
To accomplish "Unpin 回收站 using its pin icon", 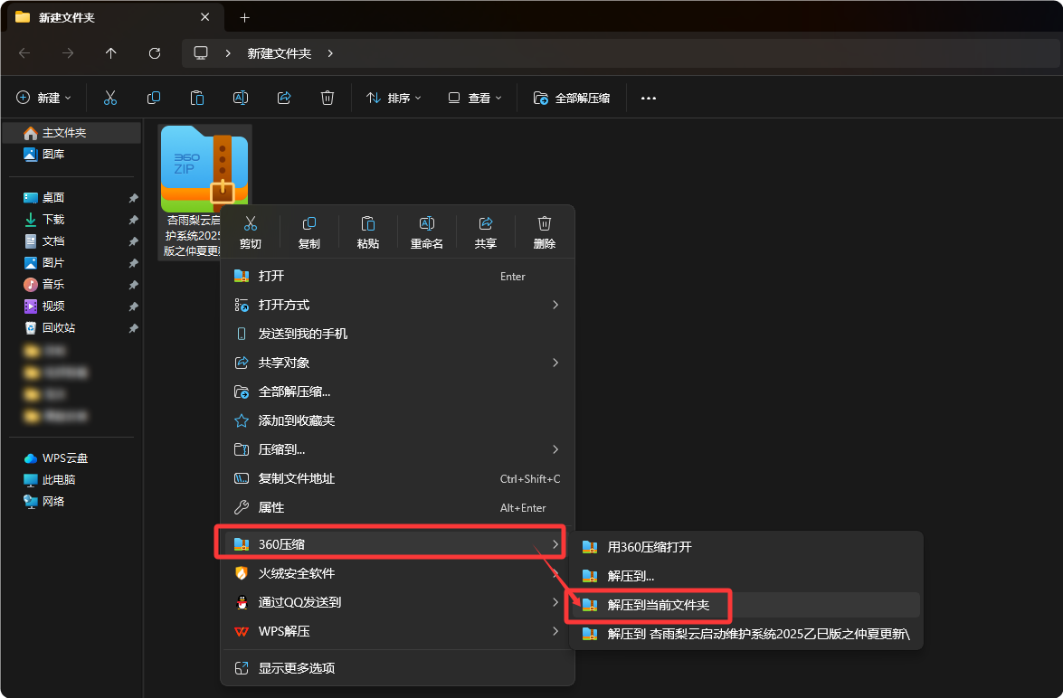I will (134, 329).
